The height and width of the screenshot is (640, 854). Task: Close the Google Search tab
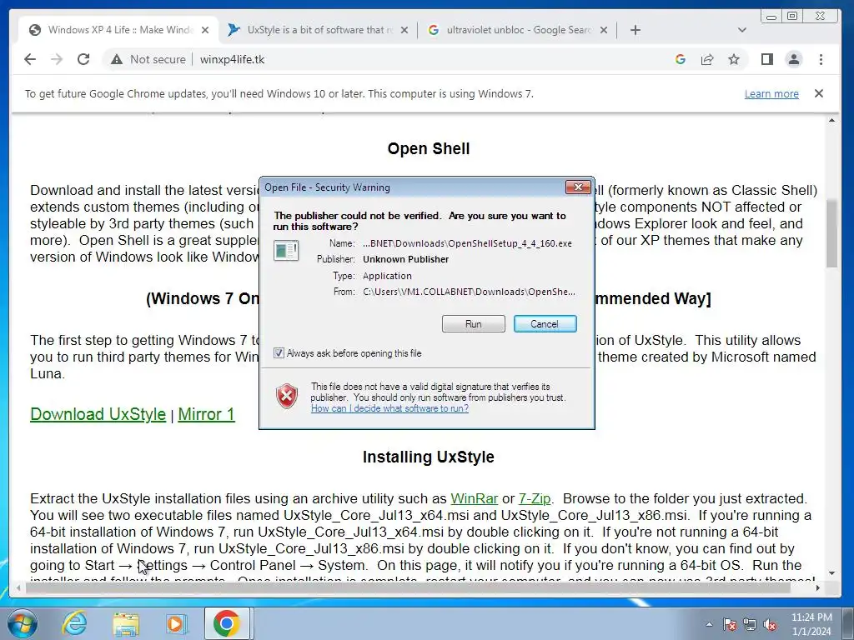click(604, 30)
